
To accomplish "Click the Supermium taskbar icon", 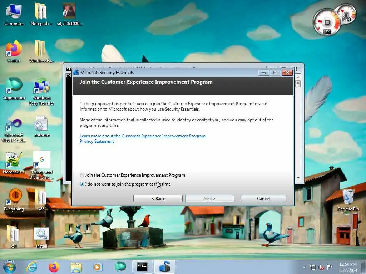I will [x=120, y=267].
